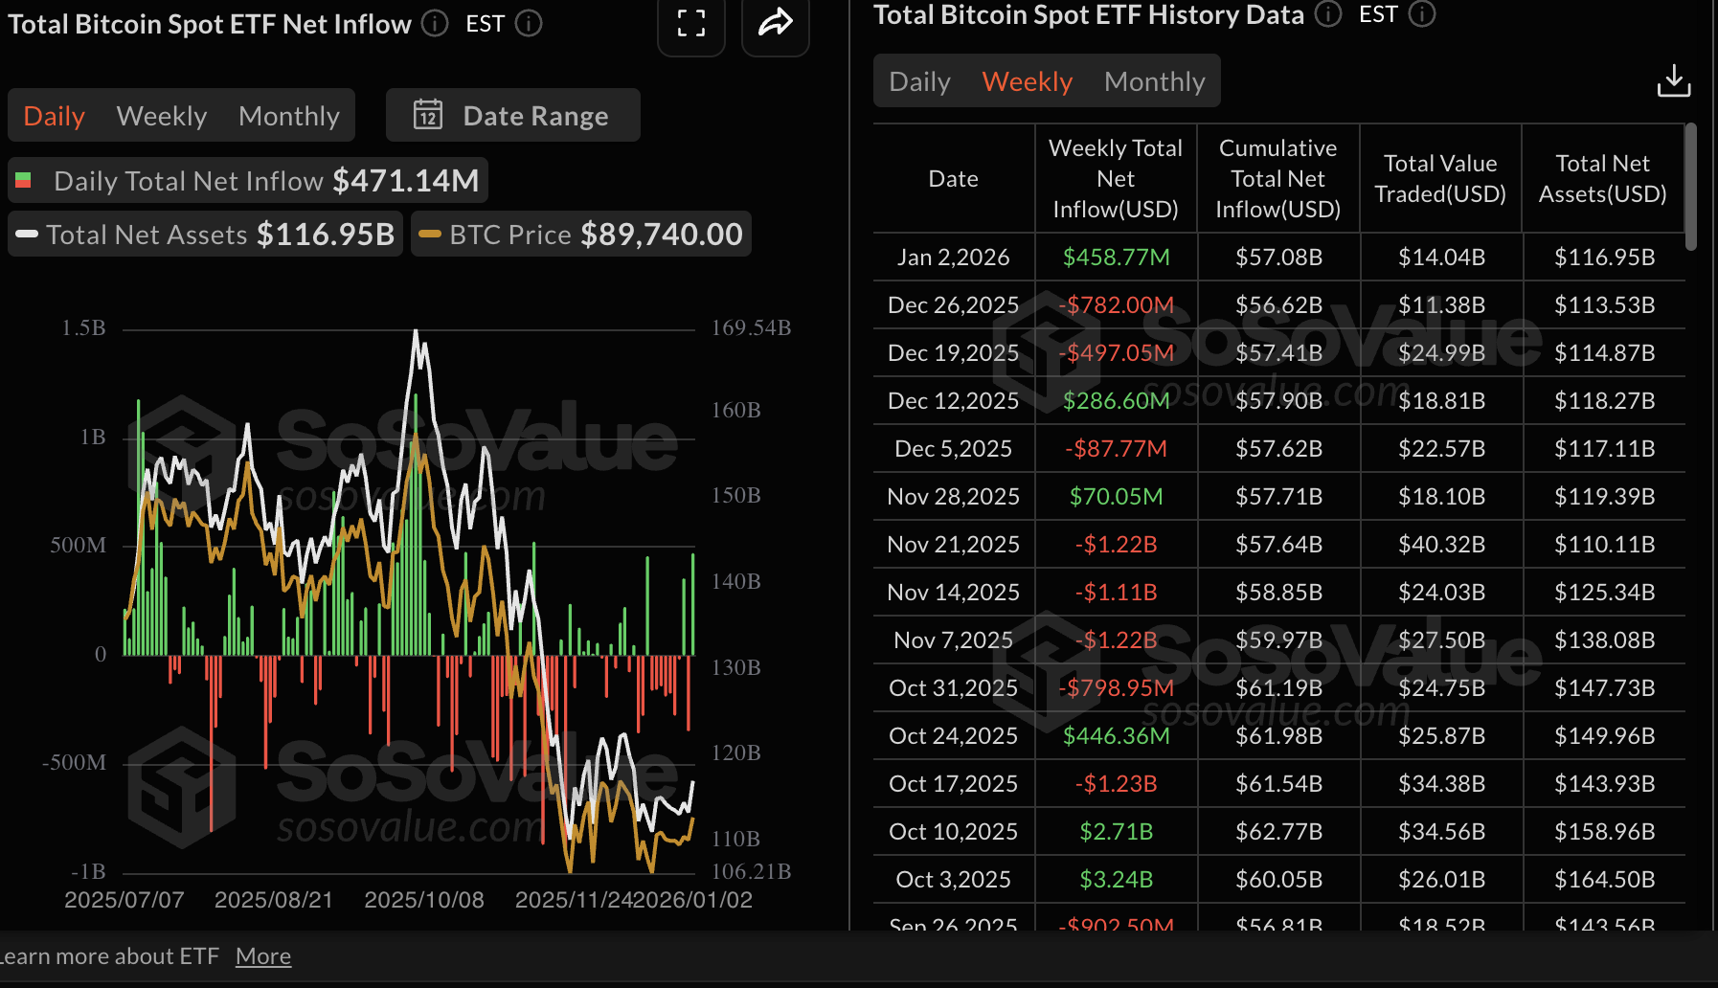
Task: Click the info icon beside EST on the chart
Action: pyautogui.click(x=526, y=23)
